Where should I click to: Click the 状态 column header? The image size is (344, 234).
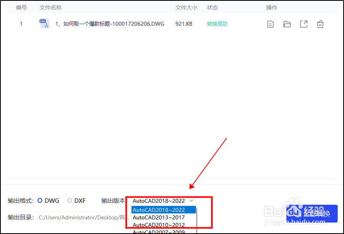[x=212, y=8]
